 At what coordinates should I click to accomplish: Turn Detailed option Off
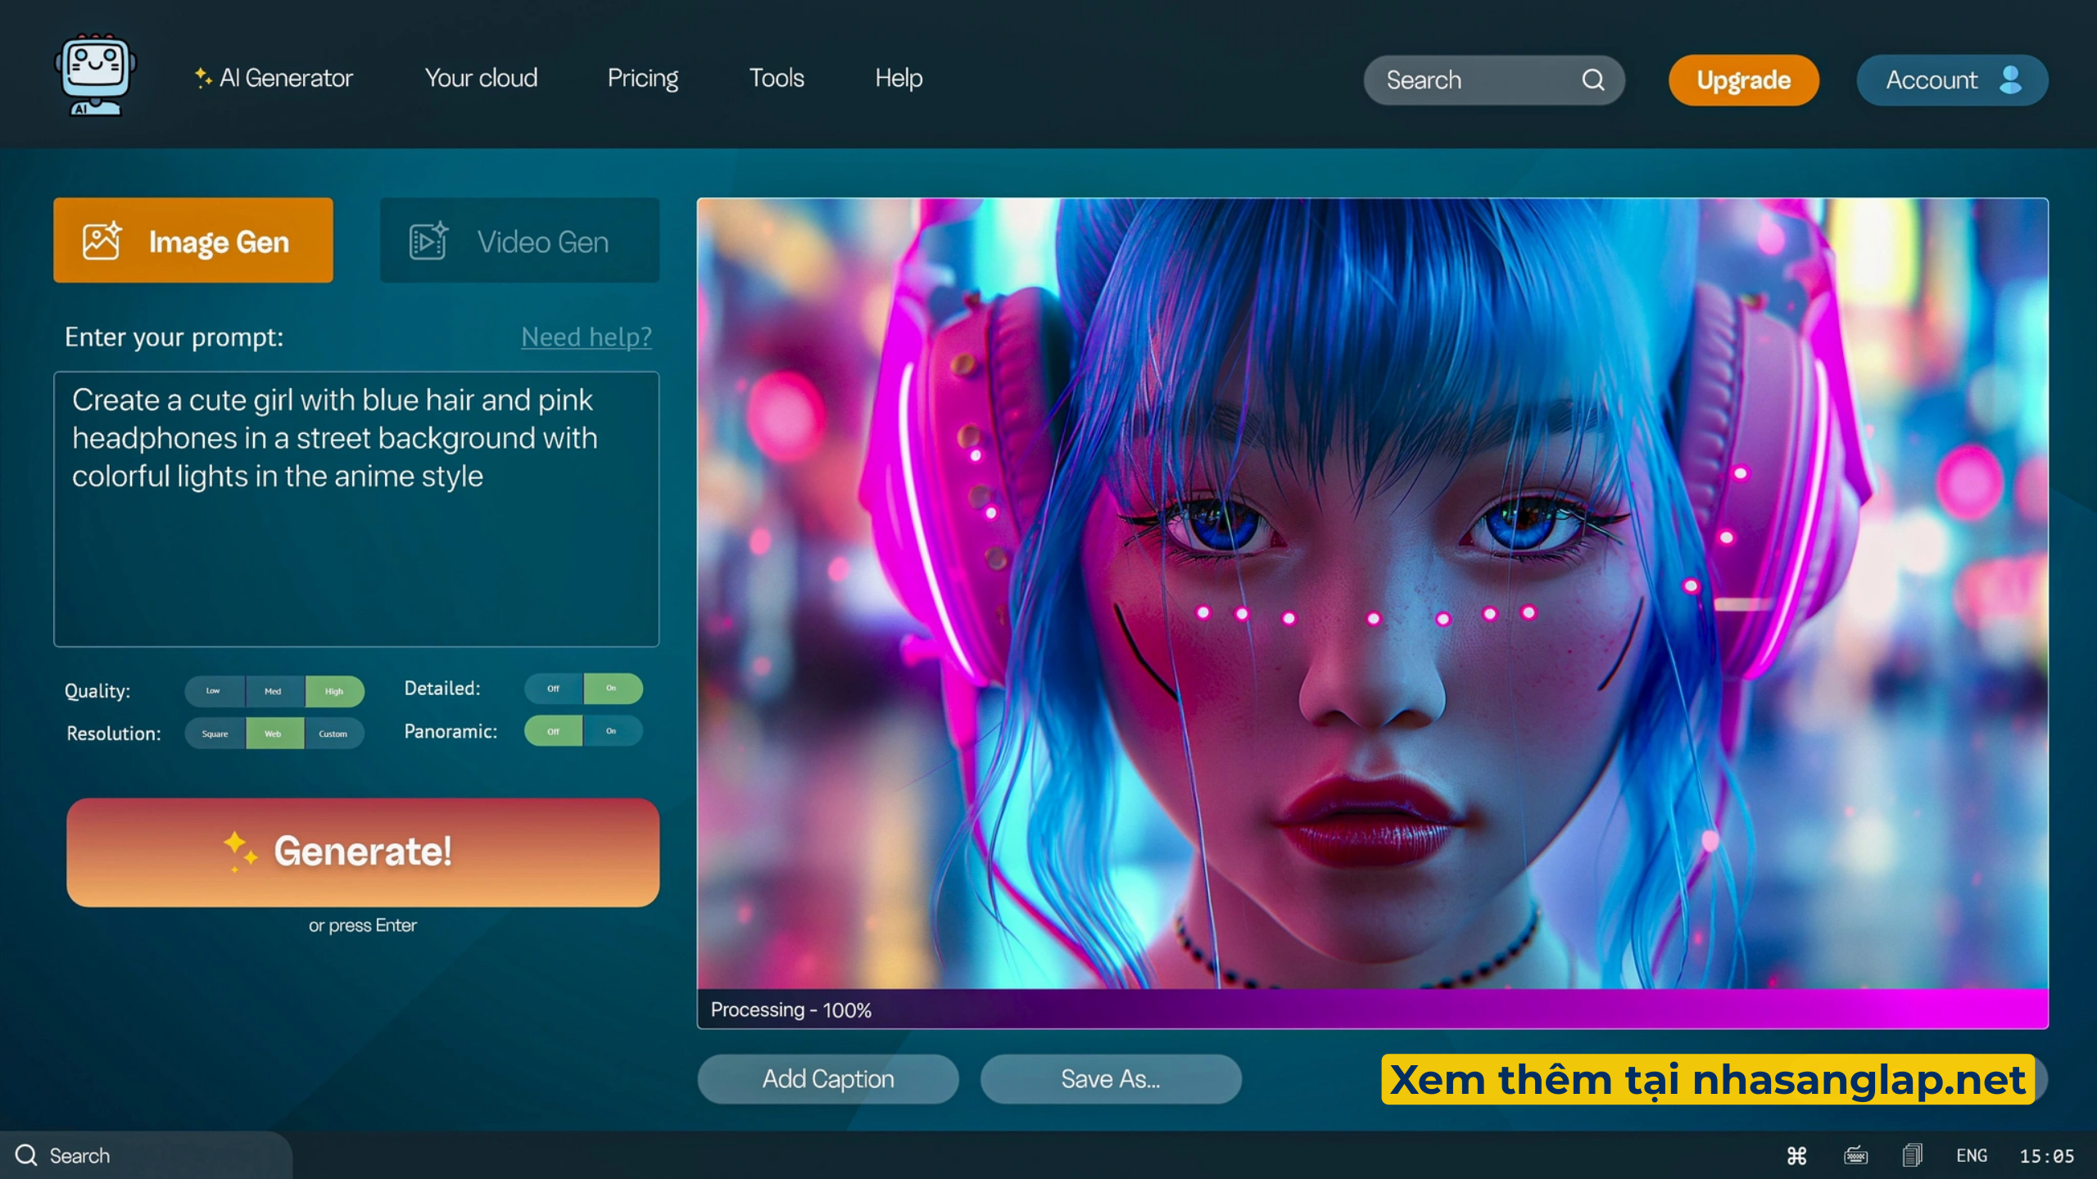click(554, 689)
